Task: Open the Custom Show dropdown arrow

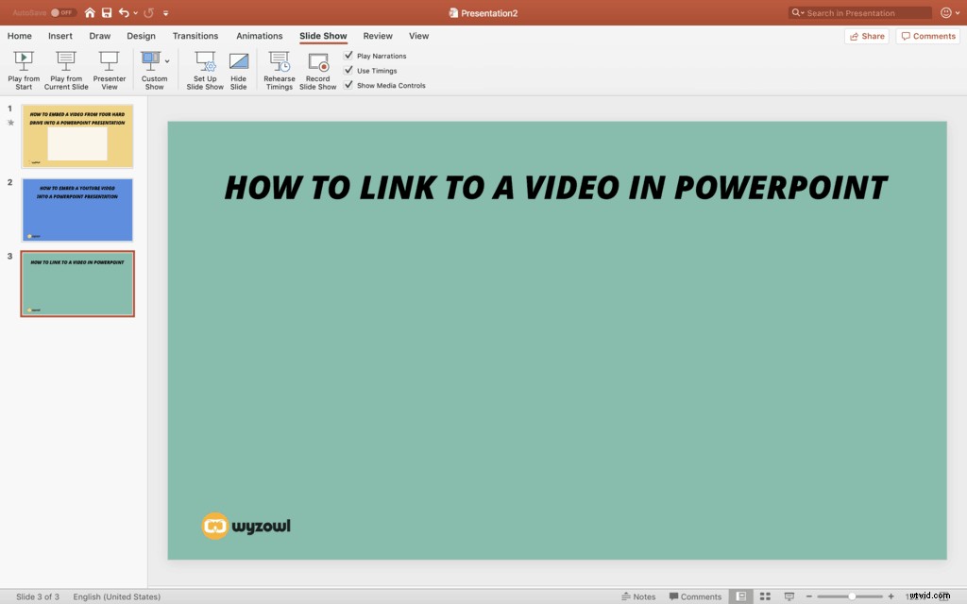Action: 167,60
